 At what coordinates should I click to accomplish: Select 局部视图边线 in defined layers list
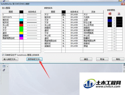click(11, 38)
